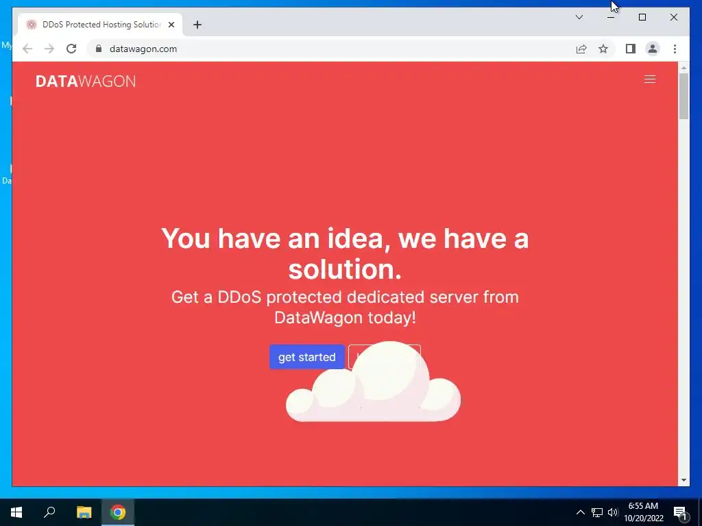
Task: Open the hamburger menu on DataWagon site
Action: 650,79
